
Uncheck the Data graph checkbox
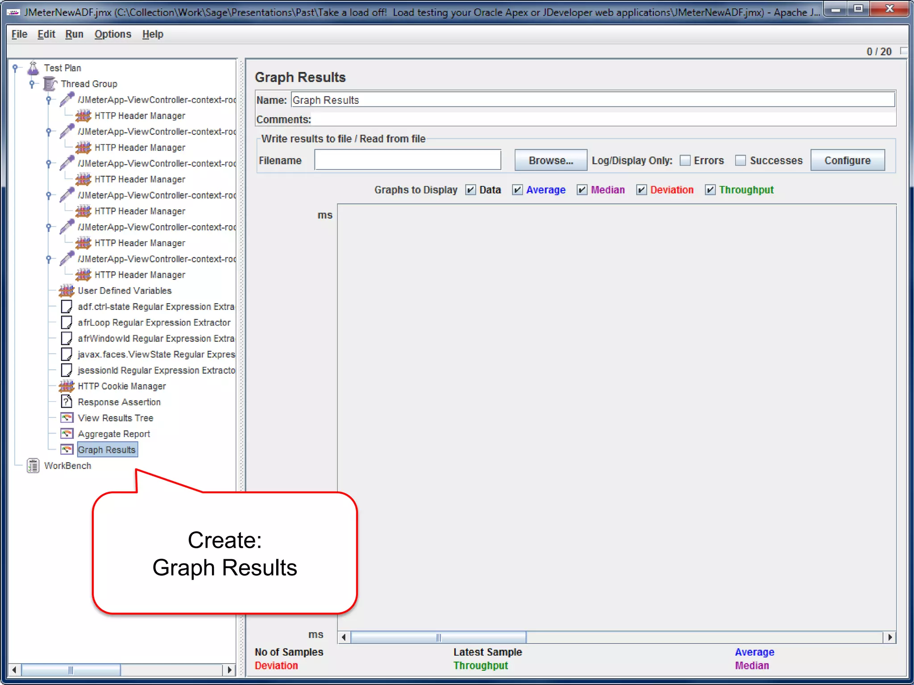[470, 190]
